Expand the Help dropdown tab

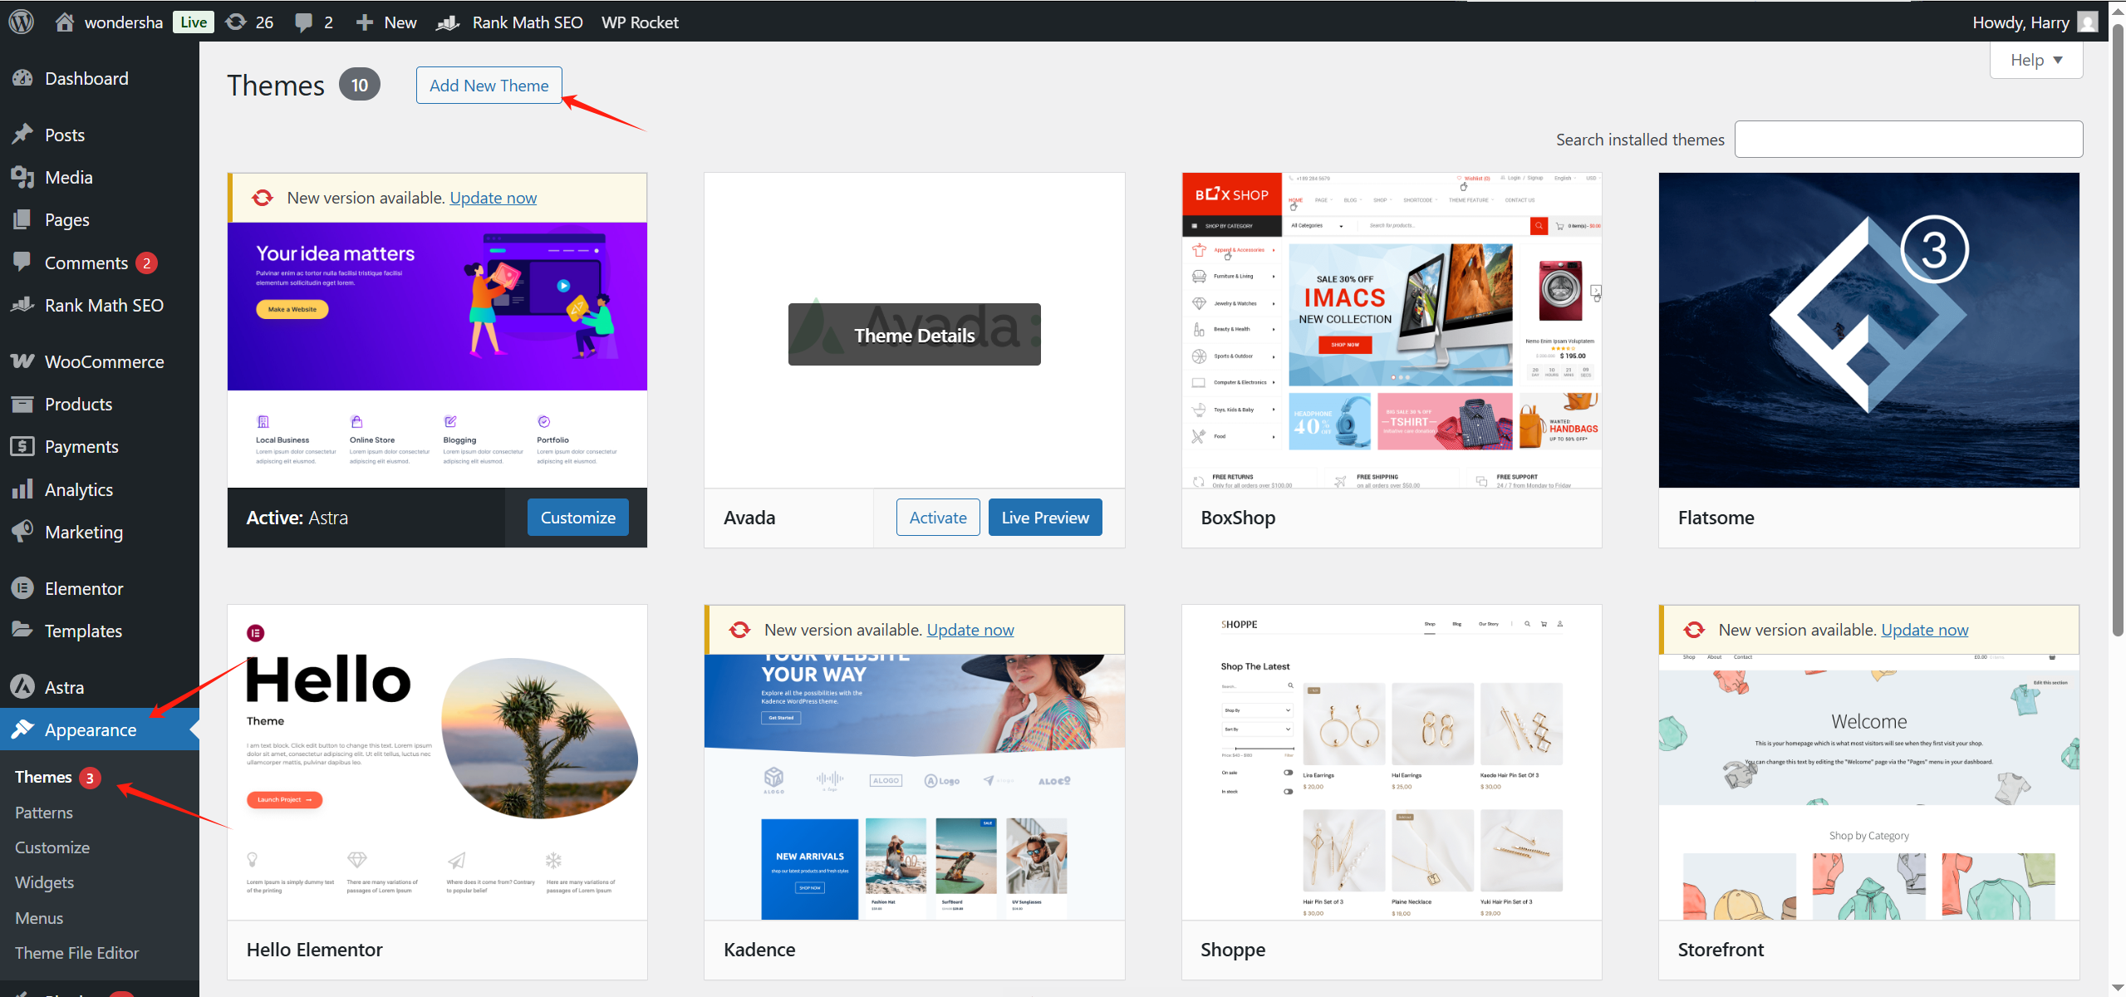tap(2035, 60)
